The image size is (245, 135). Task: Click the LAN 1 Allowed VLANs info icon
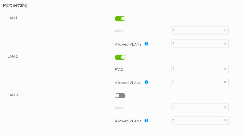pos(146,44)
